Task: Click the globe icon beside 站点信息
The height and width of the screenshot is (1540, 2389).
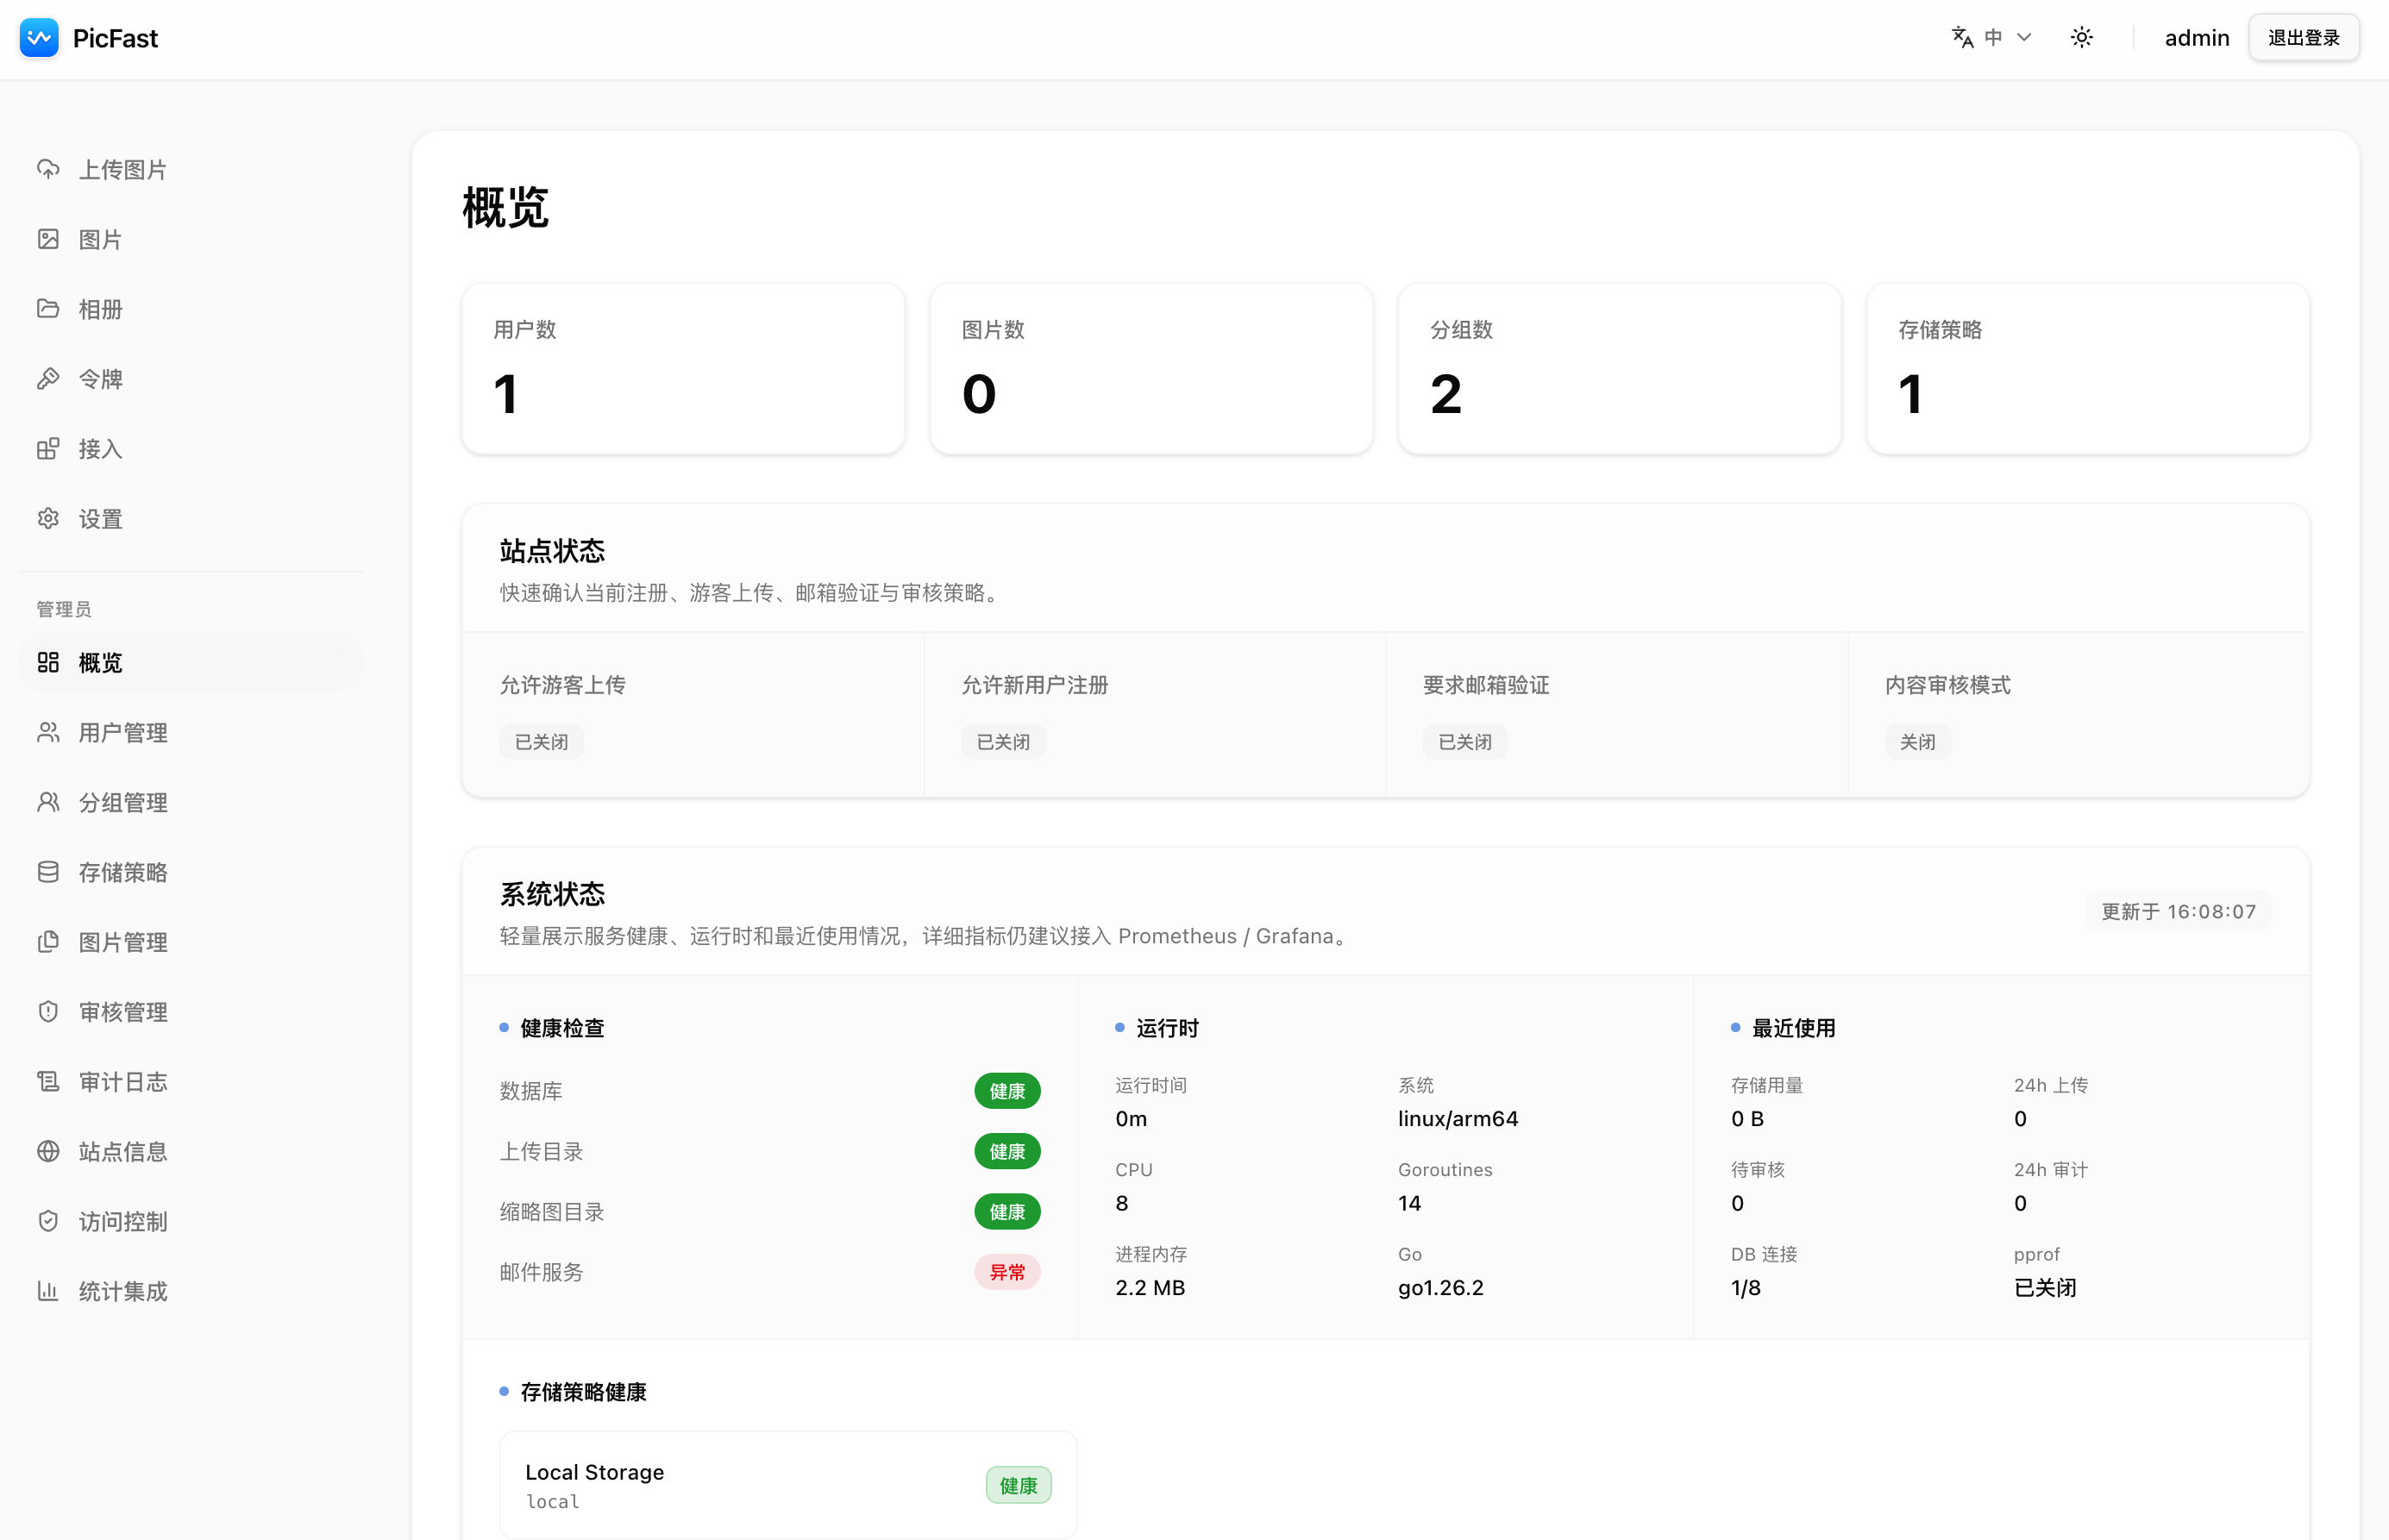Action: pyautogui.click(x=48, y=1152)
